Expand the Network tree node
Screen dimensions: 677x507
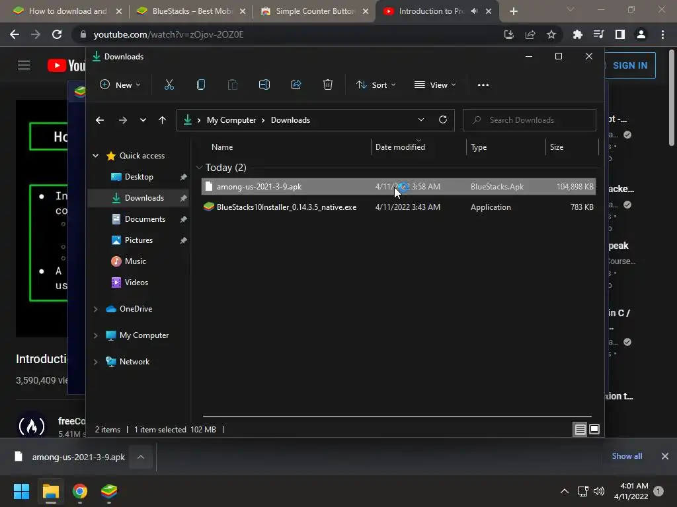(x=95, y=362)
